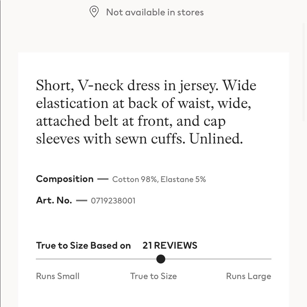Click the 'True to Size' slider label
Viewport: 307px width, 307px height.
coord(153,276)
